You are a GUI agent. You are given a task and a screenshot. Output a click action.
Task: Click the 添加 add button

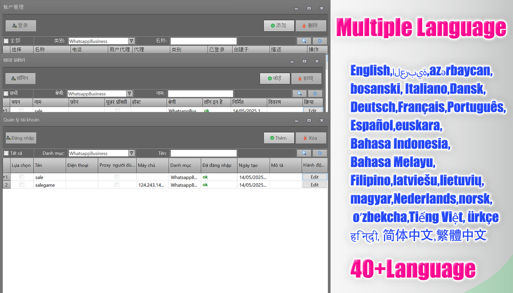coord(279,26)
